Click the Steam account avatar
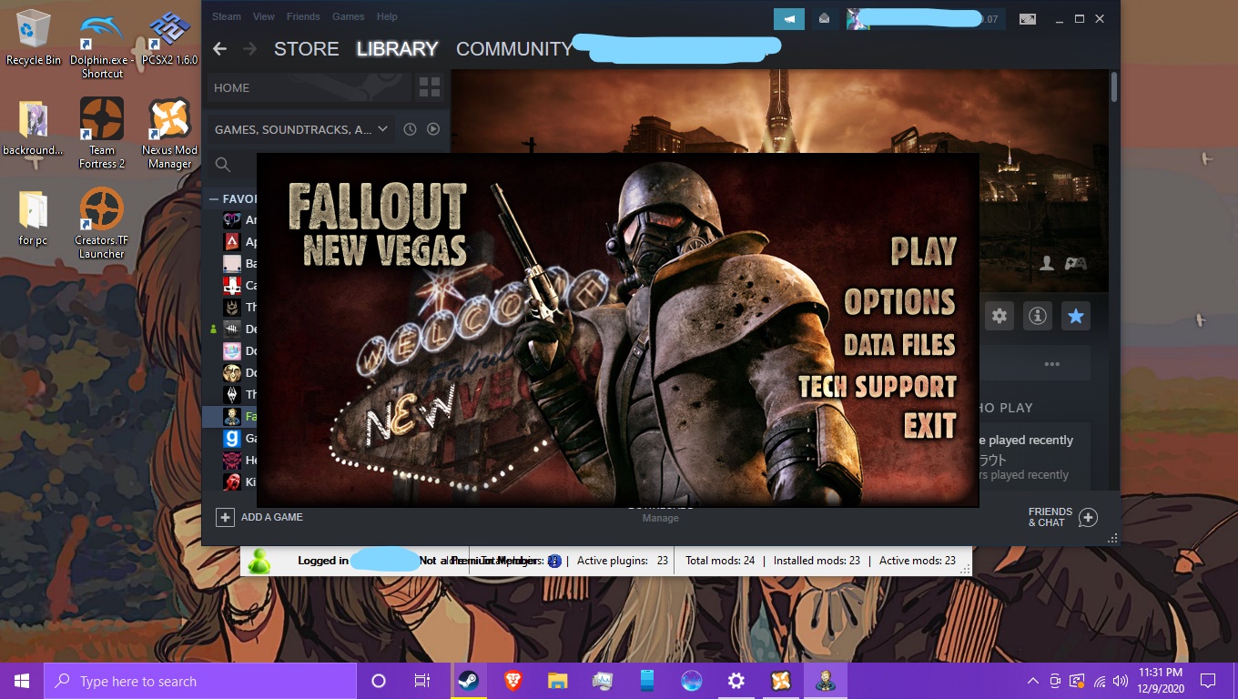The height and width of the screenshot is (699, 1238). pyautogui.click(x=857, y=19)
